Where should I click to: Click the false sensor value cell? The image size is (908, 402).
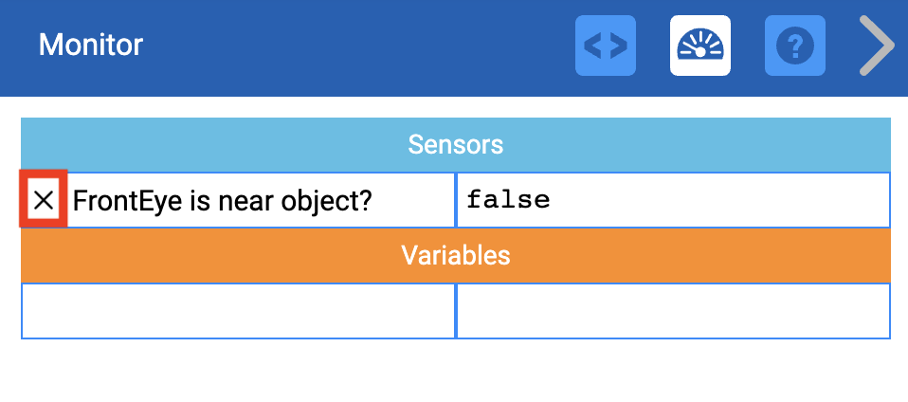(673, 200)
